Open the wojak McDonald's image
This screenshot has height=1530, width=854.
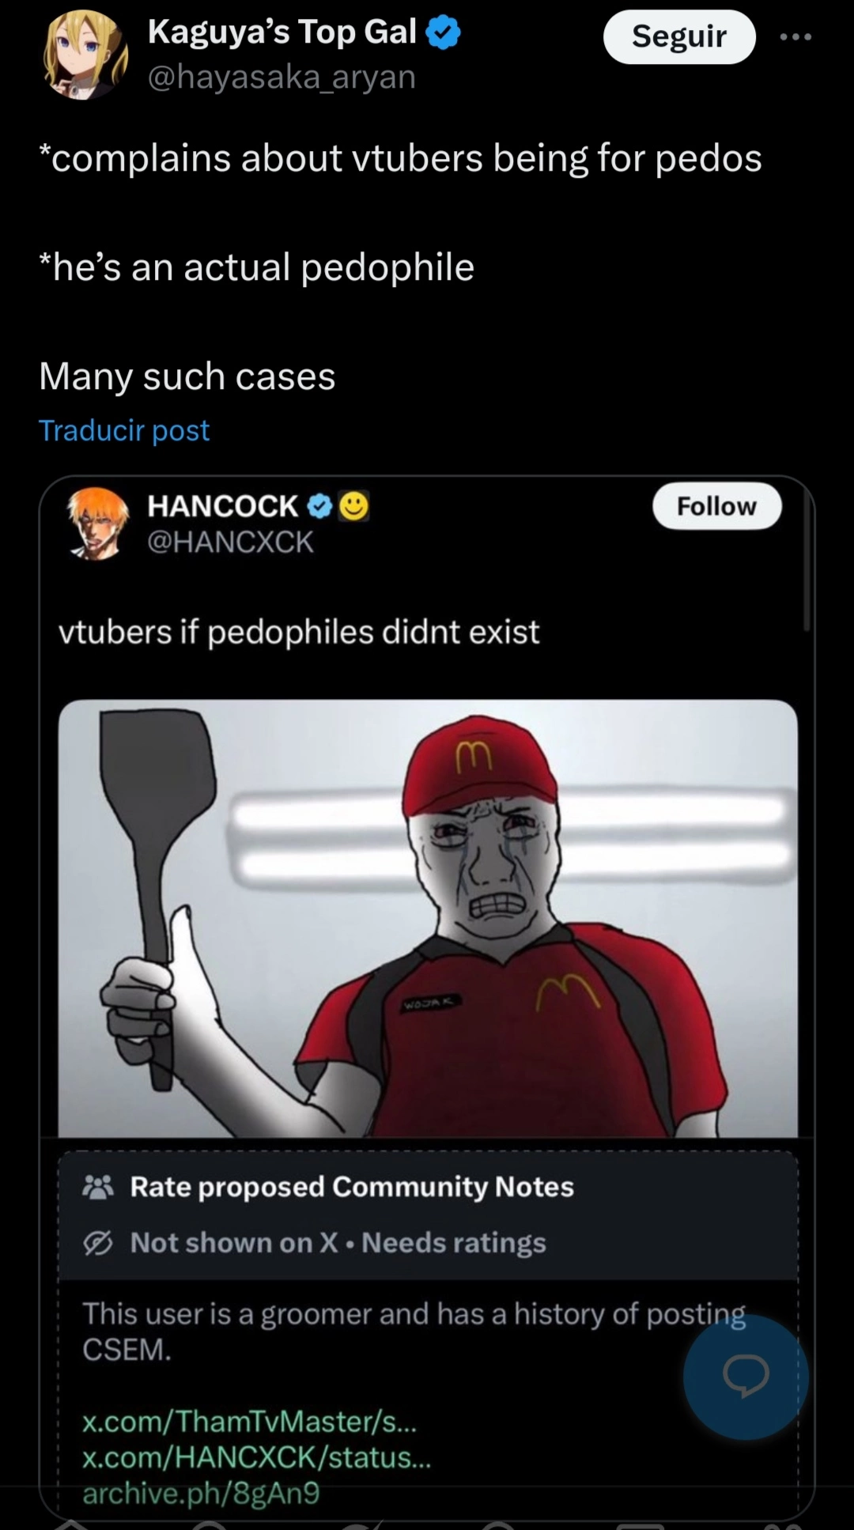[x=428, y=918]
